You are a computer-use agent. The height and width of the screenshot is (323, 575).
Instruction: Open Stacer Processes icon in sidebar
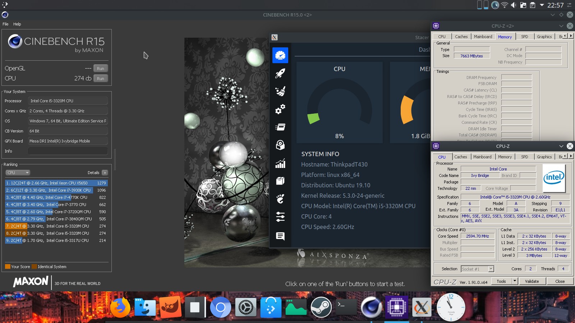pyautogui.click(x=280, y=127)
